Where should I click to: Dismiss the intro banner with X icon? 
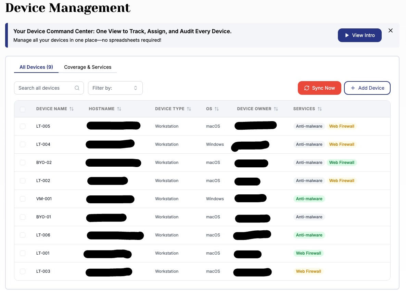(391, 30)
